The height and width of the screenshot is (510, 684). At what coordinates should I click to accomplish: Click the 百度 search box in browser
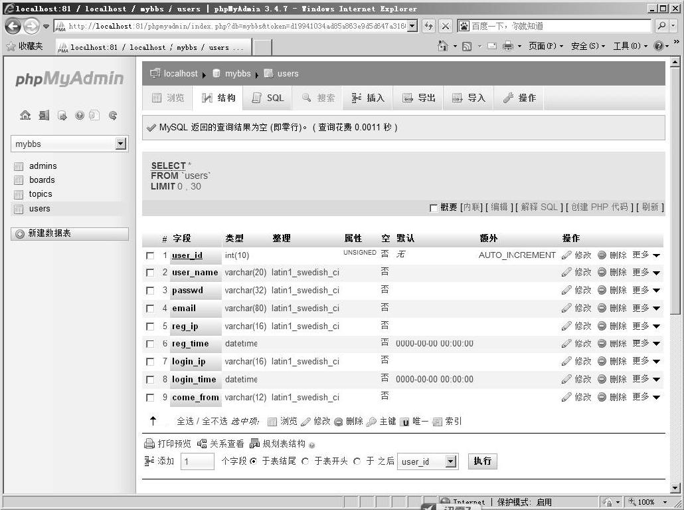pyautogui.click(x=554, y=26)
